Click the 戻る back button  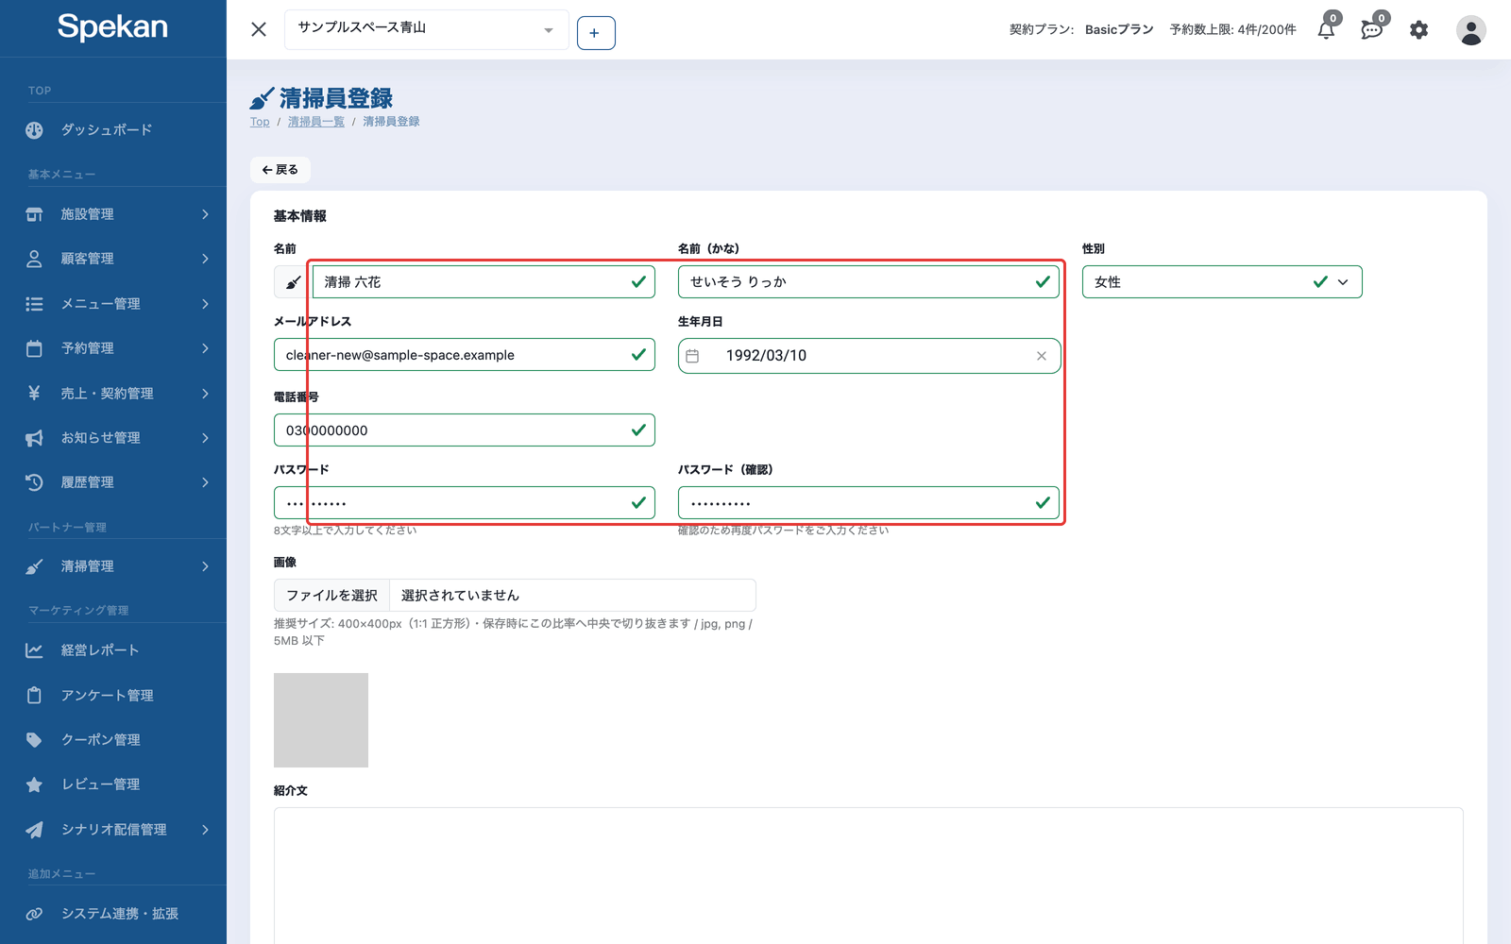280,170
